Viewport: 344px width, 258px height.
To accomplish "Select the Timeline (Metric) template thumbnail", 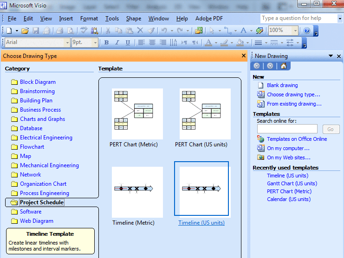I will (x=137, y=192).
